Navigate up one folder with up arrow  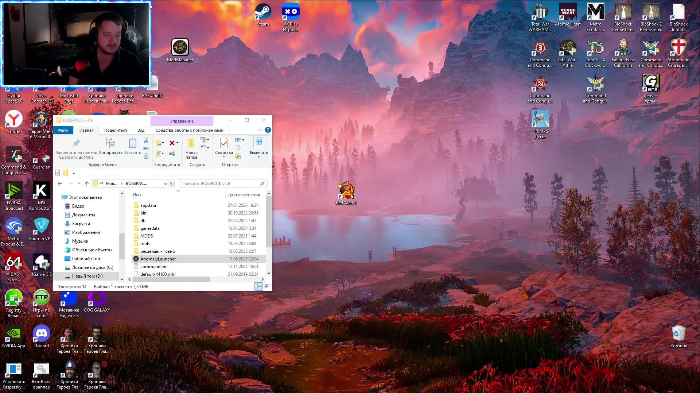click(87, 184)
